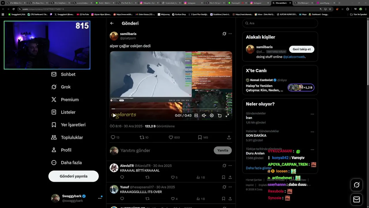Viewport: 369px width, 208px height.
Task: Open messages floating envelope button
Action: click(357, 200)
